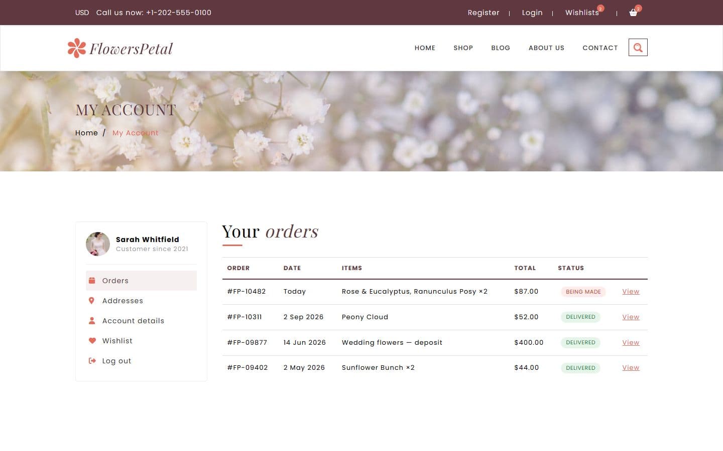
Task: Click the "Customer since 2021" text
Action: click(152, 249)
